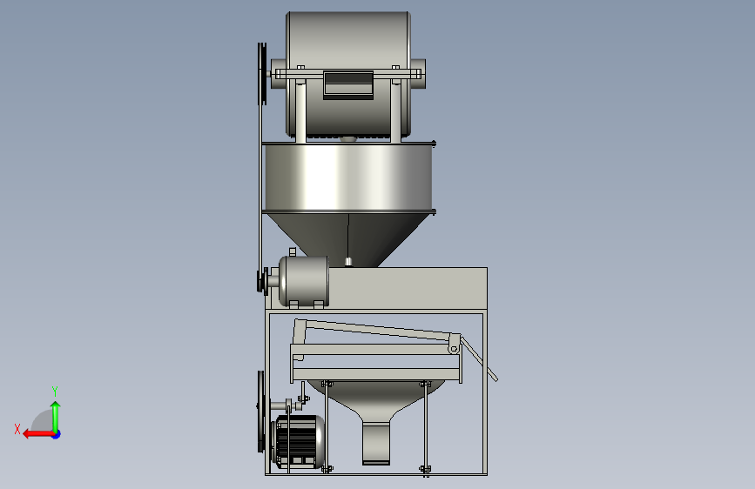Screen dimensions: 755x489
Task: Select the dark conical hopper below the tank
Action: pos(347,240)
